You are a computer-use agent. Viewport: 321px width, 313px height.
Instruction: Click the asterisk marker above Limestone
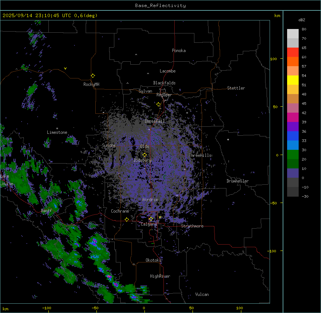[57, 129]
